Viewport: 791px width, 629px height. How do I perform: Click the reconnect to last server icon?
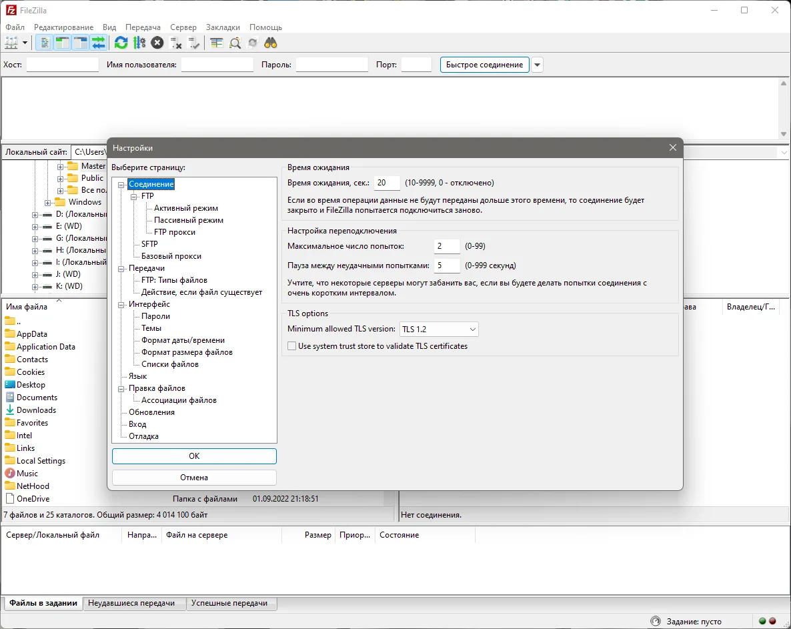click(x=193, y=43)
